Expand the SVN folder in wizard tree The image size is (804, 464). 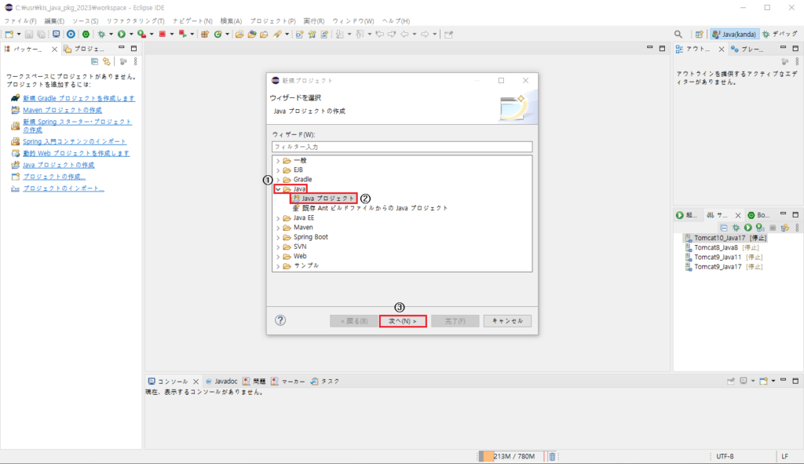279,247
